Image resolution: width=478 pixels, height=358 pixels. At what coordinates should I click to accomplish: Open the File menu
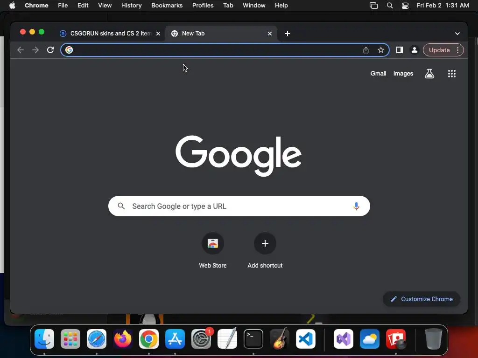point(63,6)
